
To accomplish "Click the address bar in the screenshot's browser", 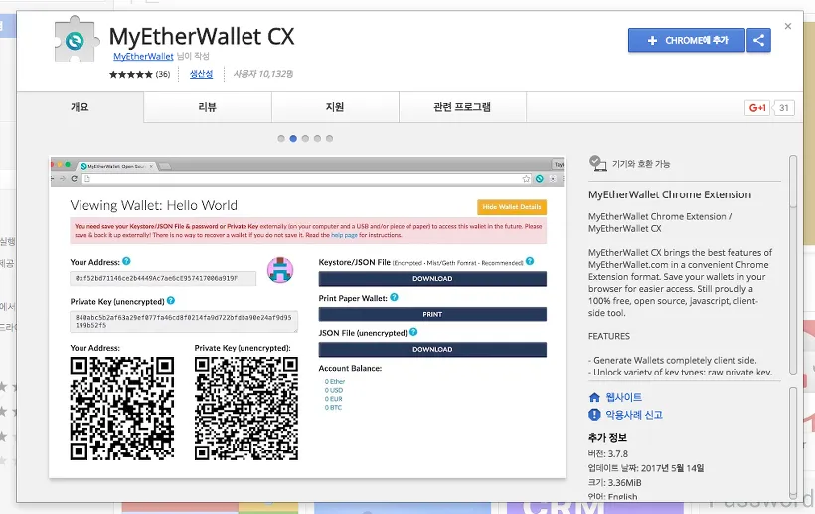I will click(x=307, y=179).
